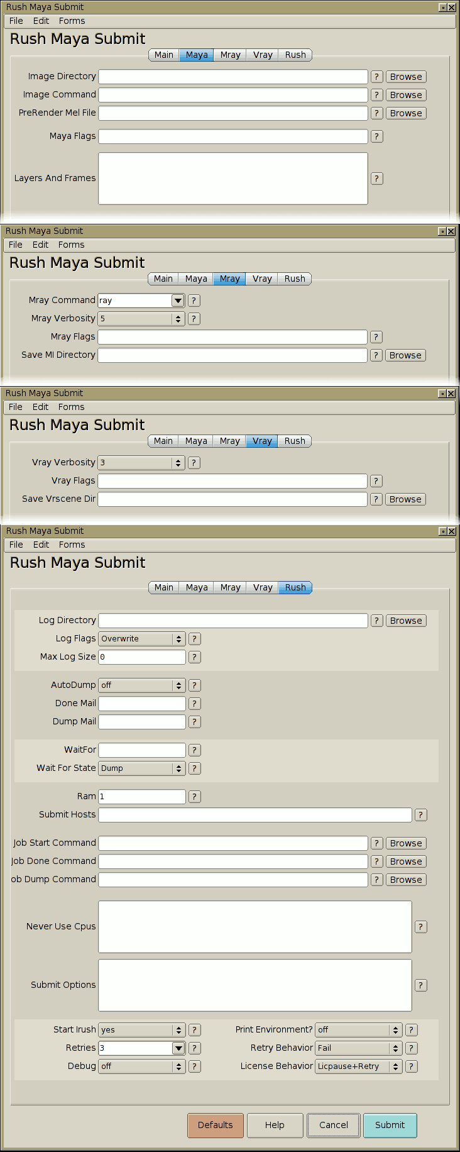This screenshot has height=1152, width=460.
Task: Click the Maya Flags input field
Action: coord(233,136)
